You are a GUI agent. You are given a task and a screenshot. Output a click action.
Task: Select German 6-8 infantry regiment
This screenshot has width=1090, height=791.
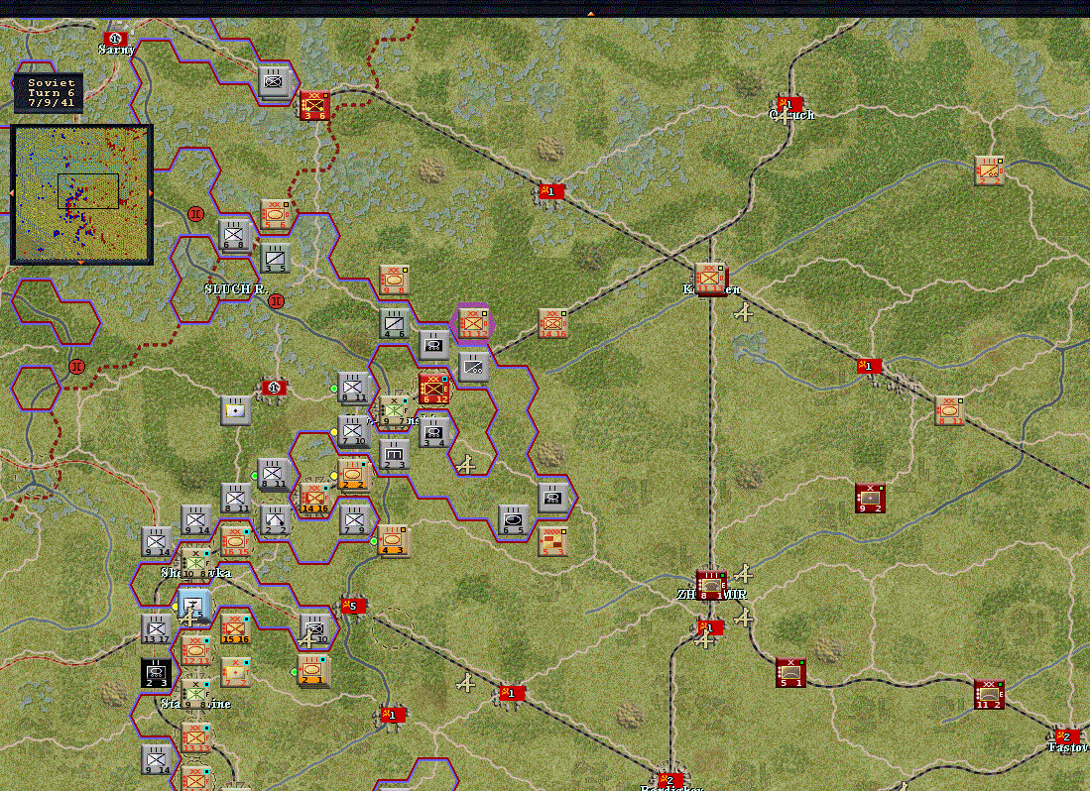(234, 235)
